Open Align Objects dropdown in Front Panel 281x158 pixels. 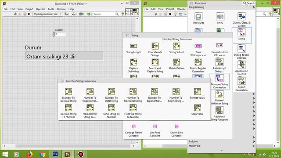[x=67, y=14]
